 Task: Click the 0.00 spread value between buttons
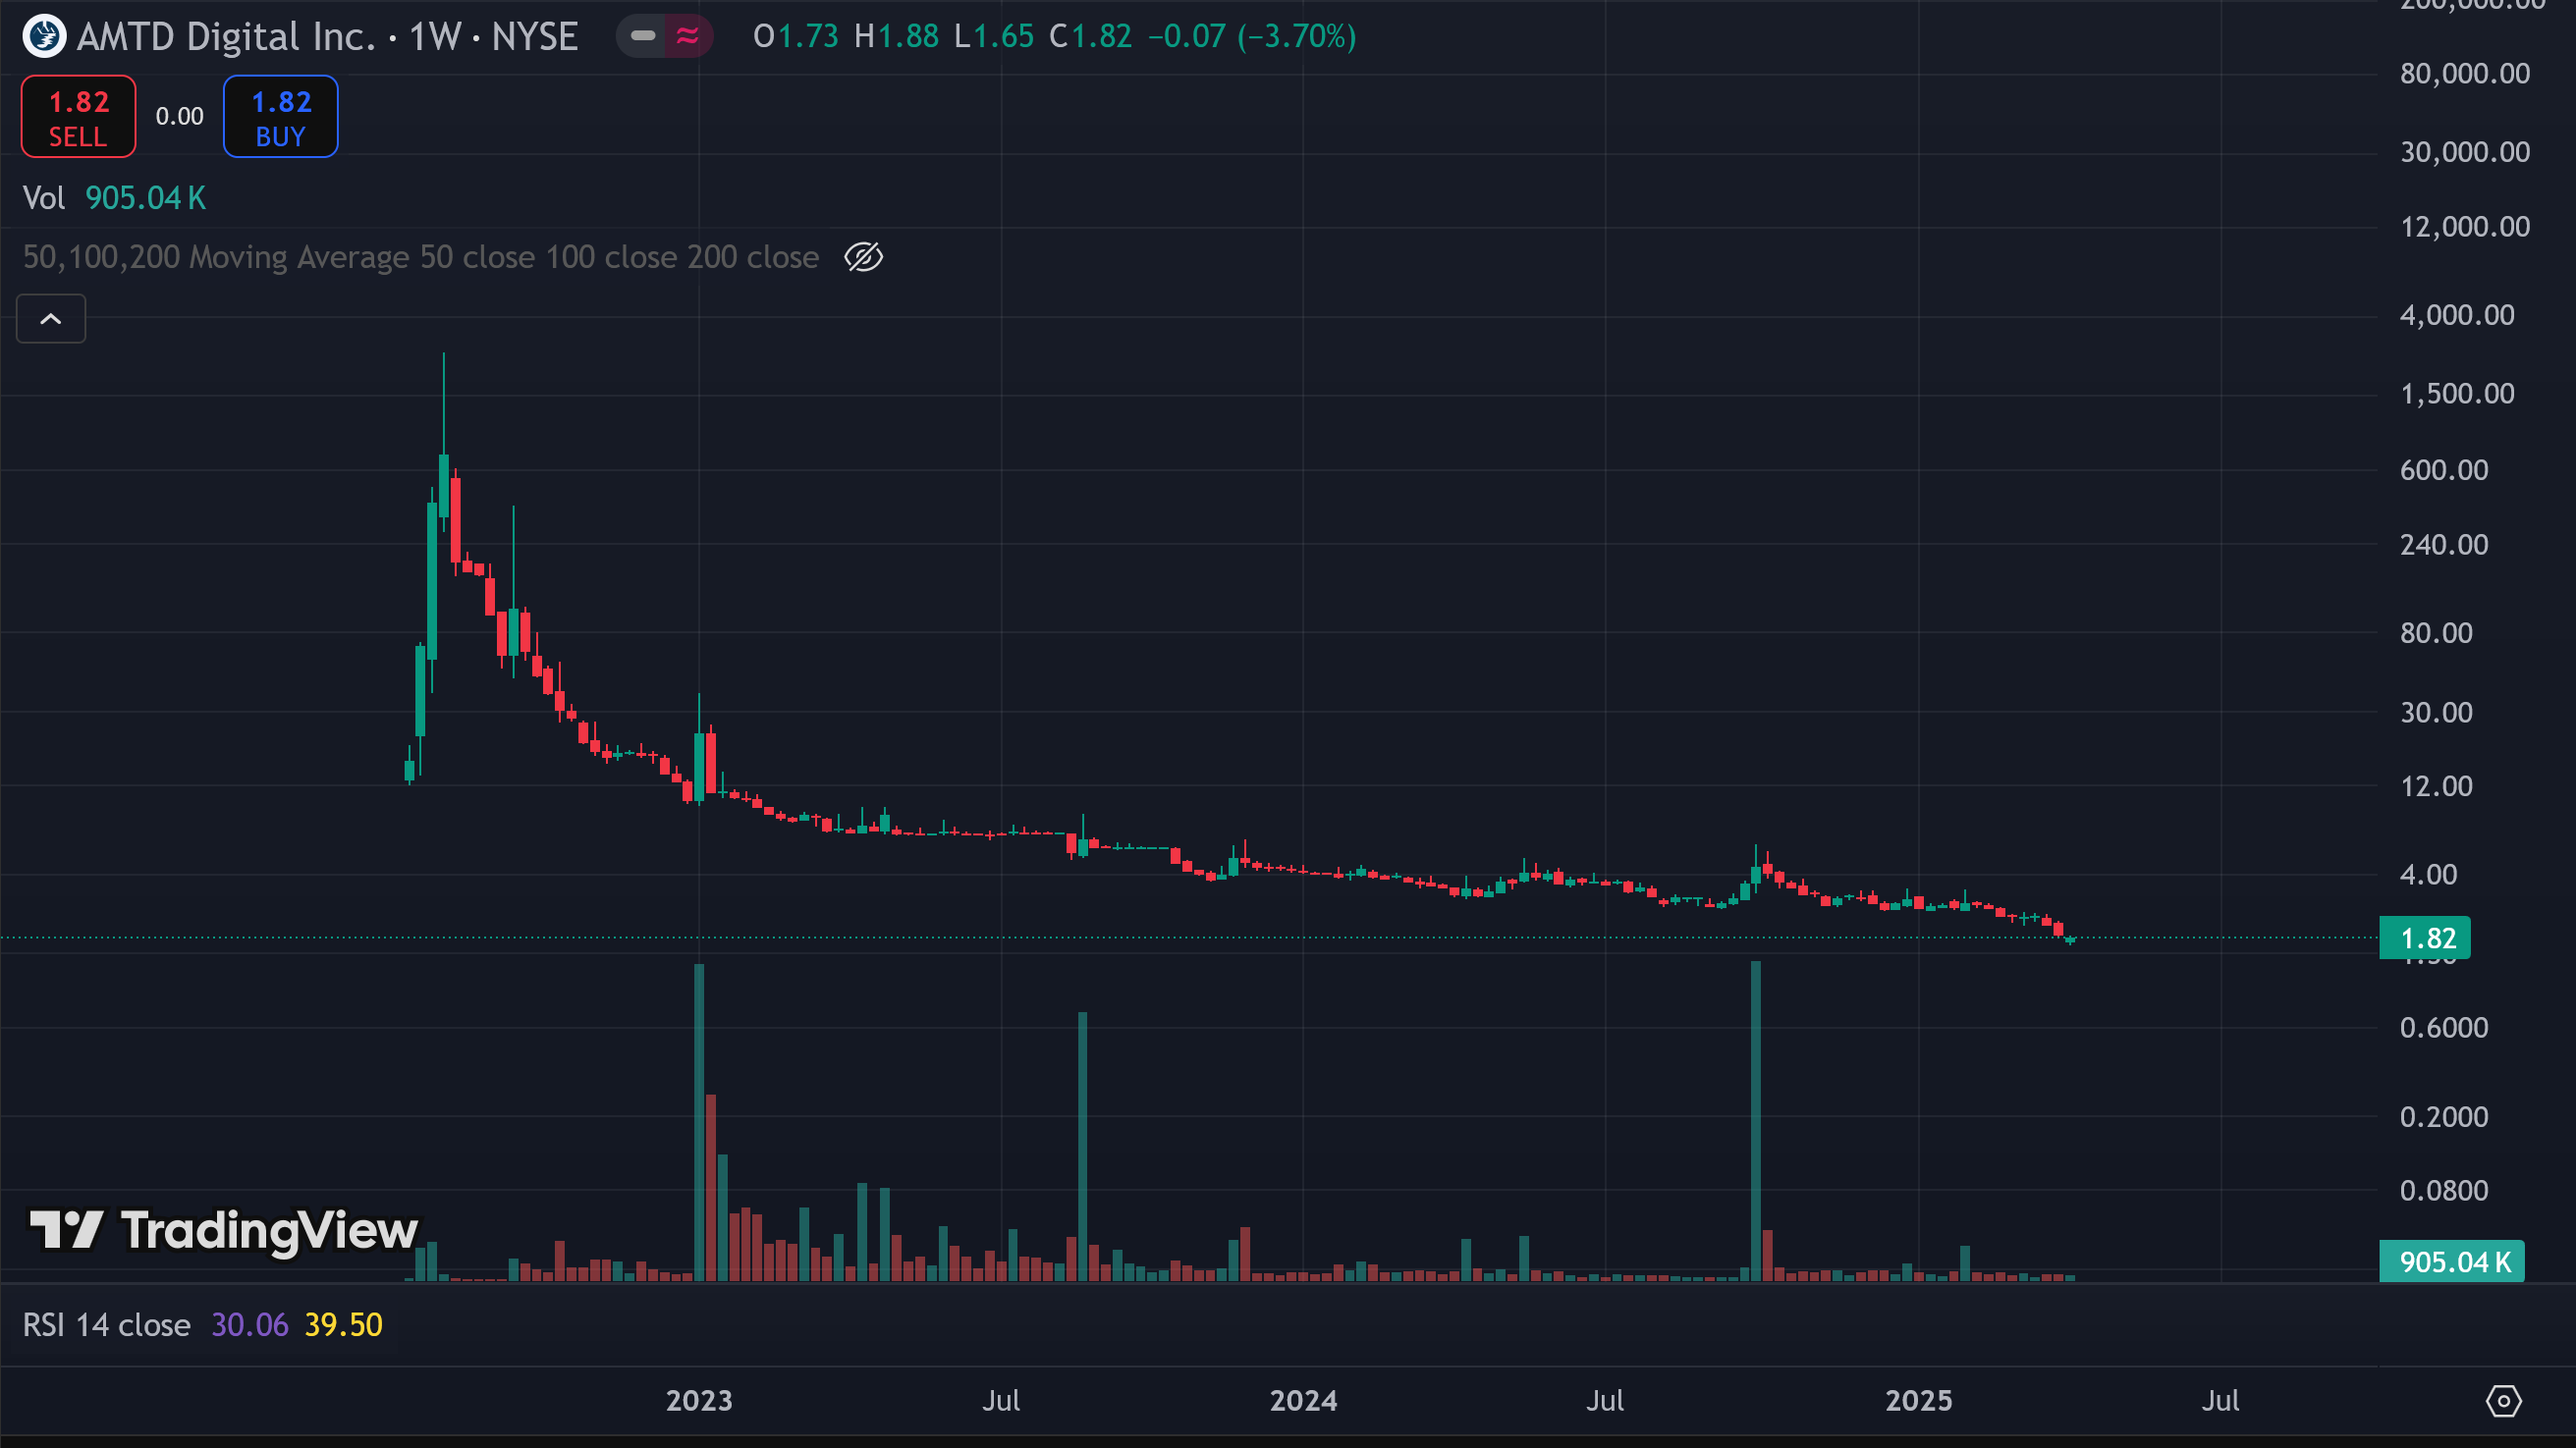click(179, 117)
